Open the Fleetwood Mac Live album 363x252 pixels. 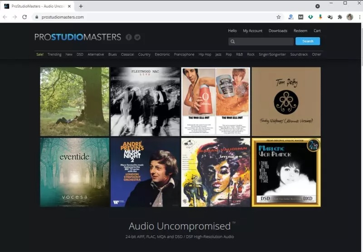pyautogui.click(x=145, y=102)
